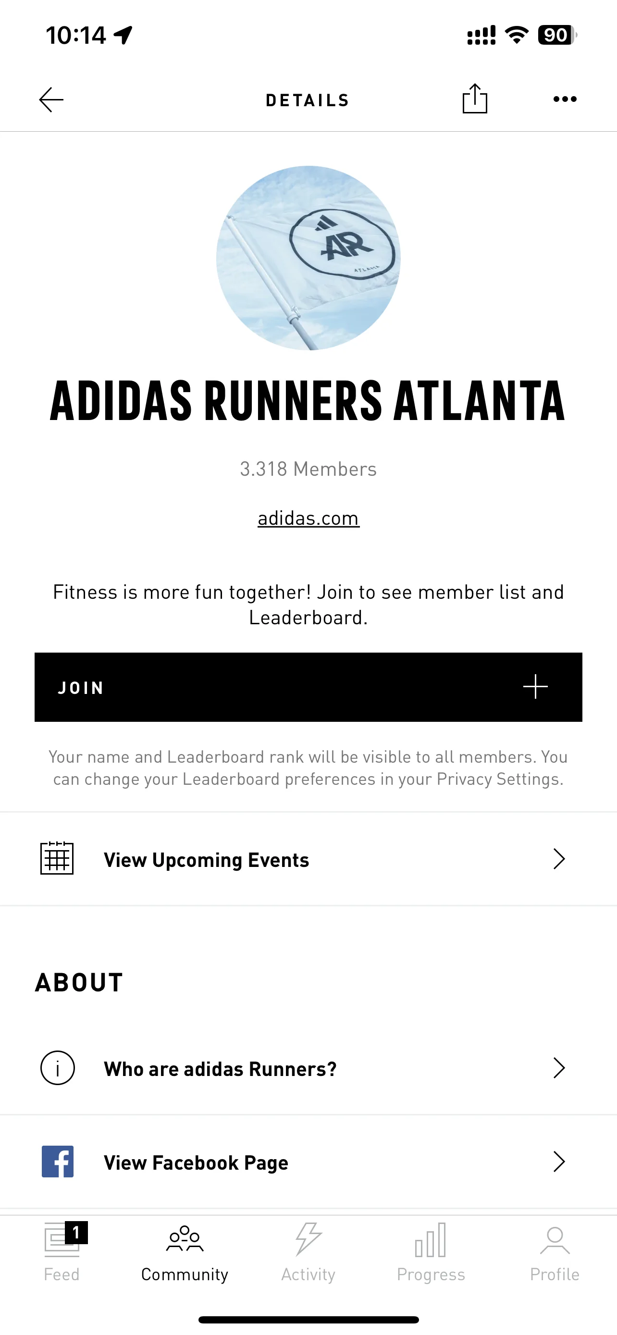Image resolution: width=617 pixels, height=1335 pixels.
Task: Tap the info circle icon
Action: [x=58, y=1068]
